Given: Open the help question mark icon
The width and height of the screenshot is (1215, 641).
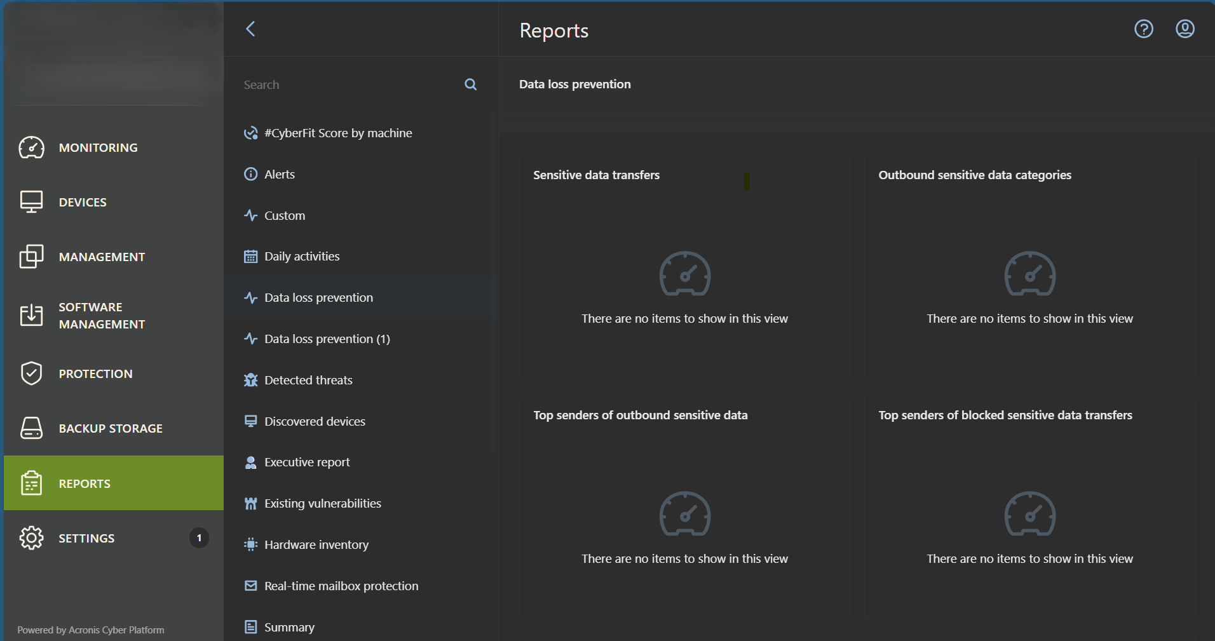Looking at the screenshot, I should click(x=1144, y=29).
